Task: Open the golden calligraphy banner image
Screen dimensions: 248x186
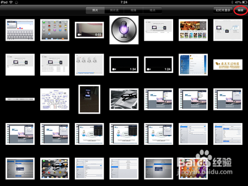Action: [x=228, y=64]
